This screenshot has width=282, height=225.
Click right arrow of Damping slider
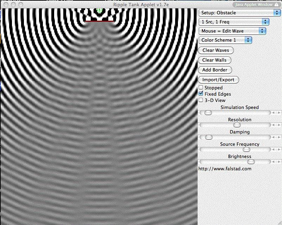279,137
